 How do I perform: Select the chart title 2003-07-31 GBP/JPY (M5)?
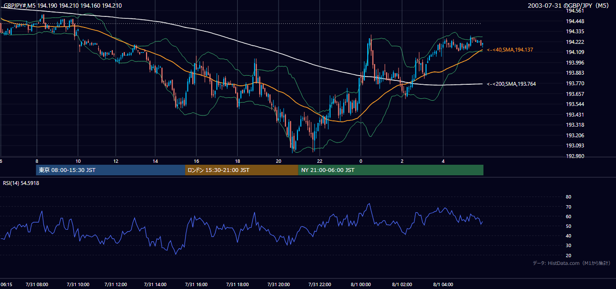pos(569,5)
